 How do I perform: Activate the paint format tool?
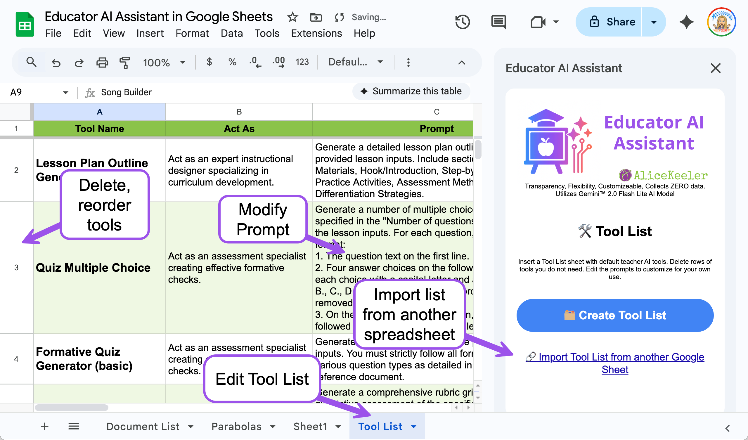(x=125, y=63)
